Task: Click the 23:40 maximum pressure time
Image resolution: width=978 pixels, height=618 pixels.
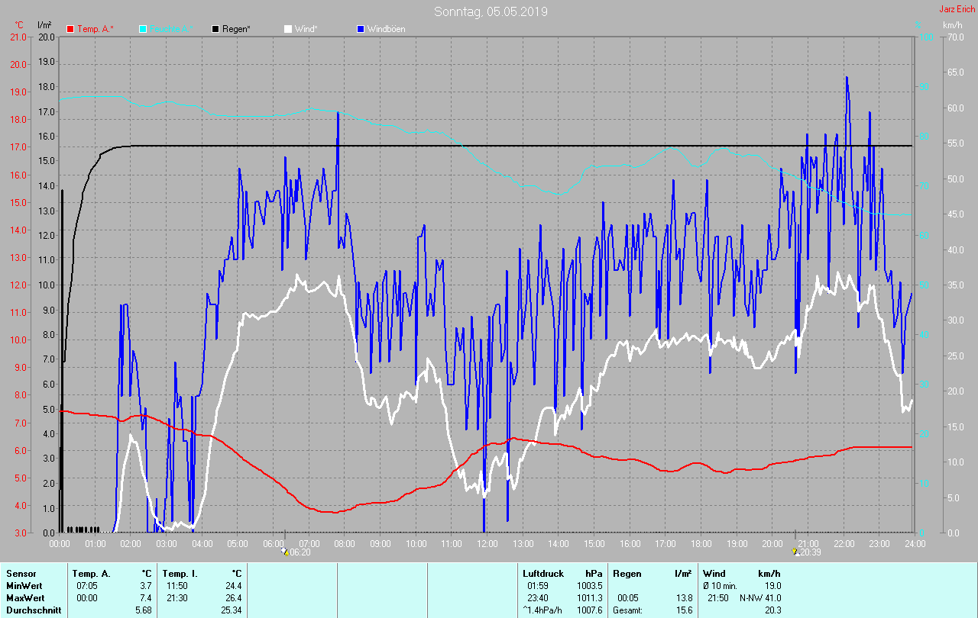Action: tap(538, 598)
